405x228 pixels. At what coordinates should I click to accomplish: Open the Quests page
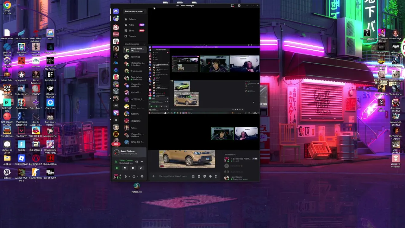point(135,36)
